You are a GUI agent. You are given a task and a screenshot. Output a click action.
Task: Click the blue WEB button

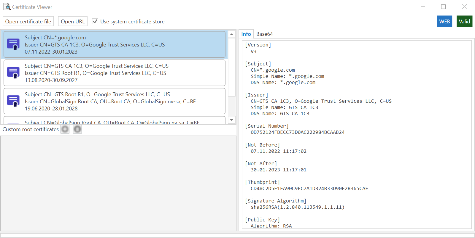(444, 21)
